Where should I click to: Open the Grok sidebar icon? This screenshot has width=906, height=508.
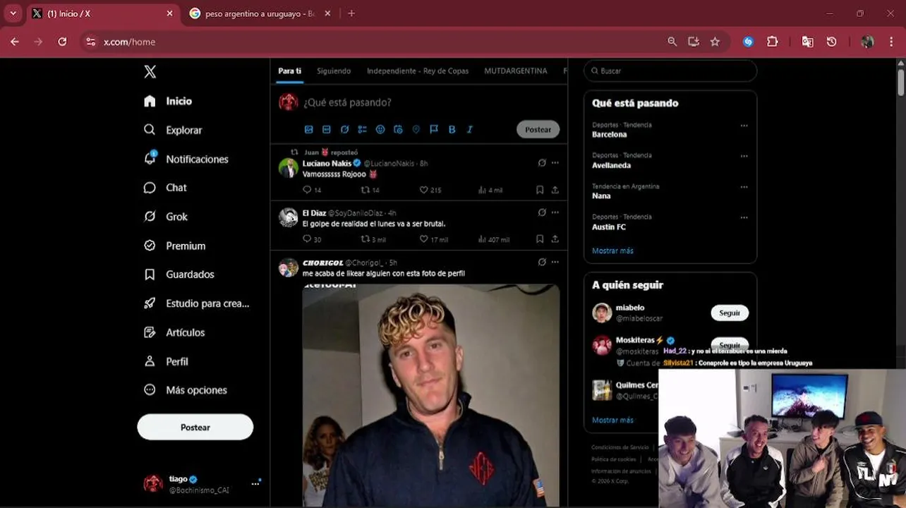[x=150, y=217]
